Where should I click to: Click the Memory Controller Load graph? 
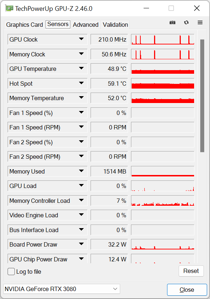[x=163, y=201]
